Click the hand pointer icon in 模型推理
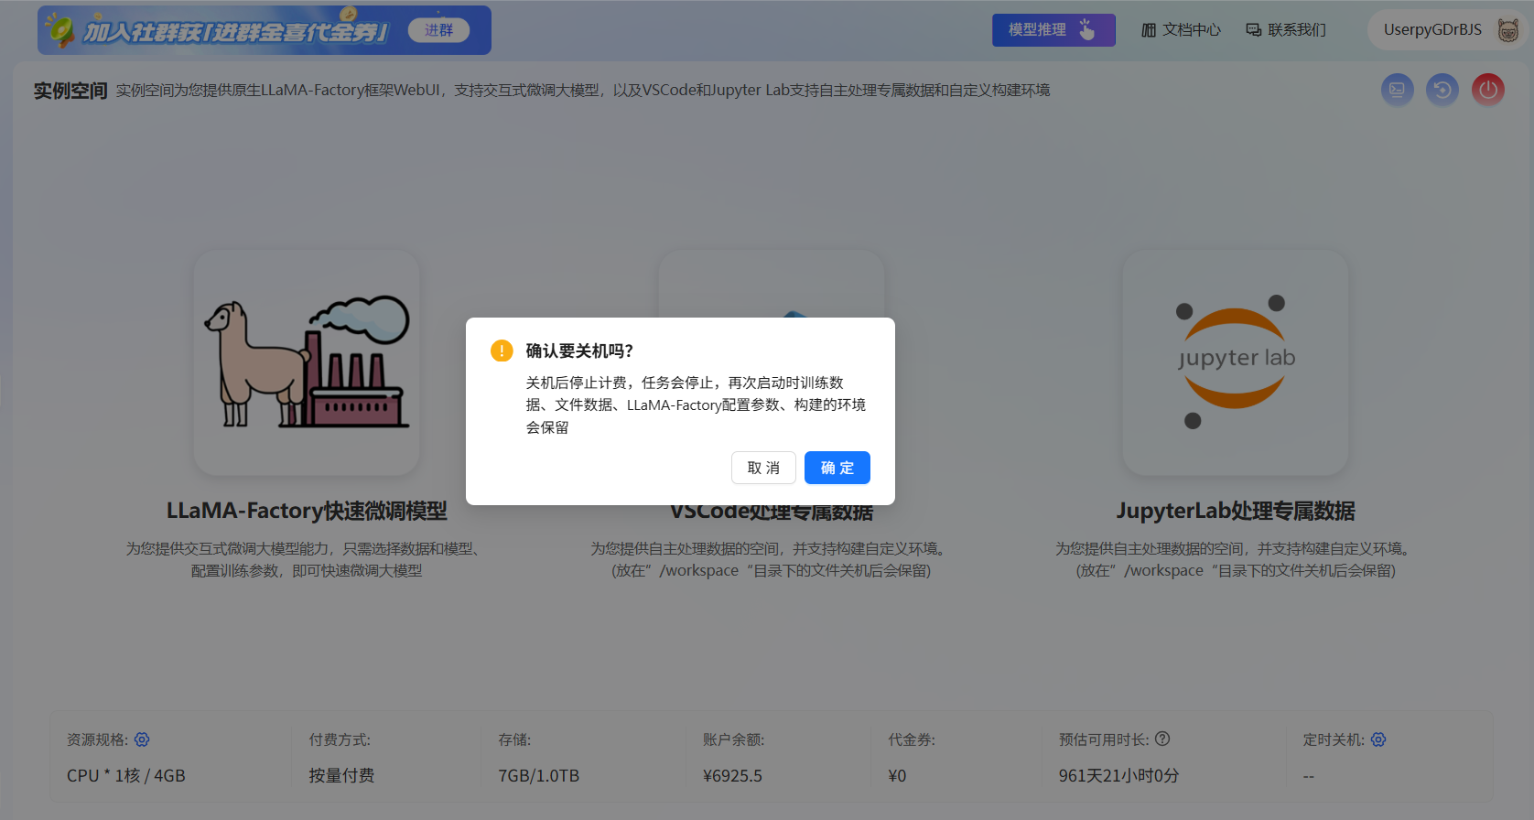1534x820 pixels. click(x=1086, y=29)
